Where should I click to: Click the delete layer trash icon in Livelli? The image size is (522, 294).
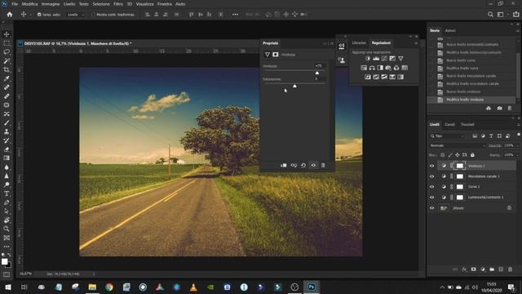[510, 269]
